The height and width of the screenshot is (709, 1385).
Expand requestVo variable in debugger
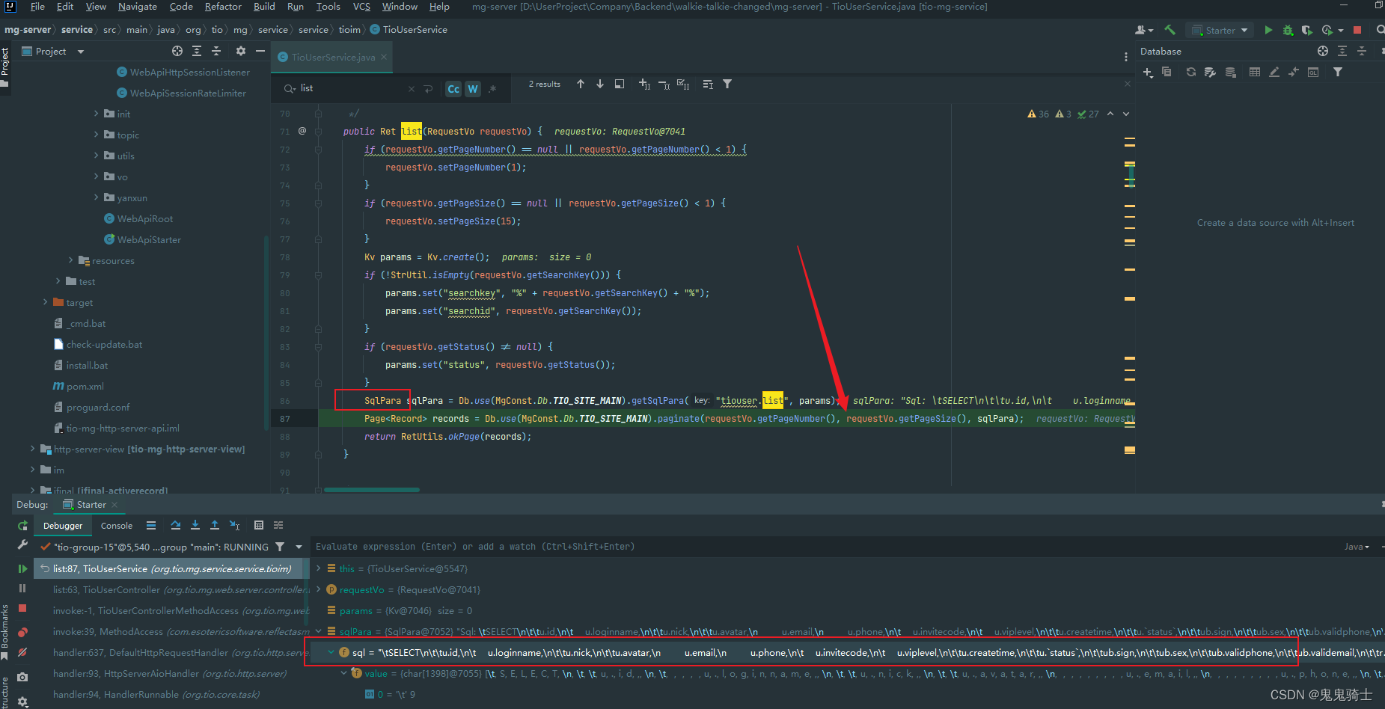tap(319, 589)
